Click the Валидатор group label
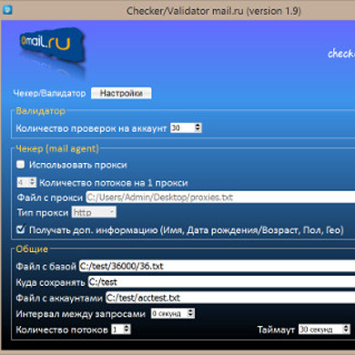The height and width of the screenshot is (355, 355). (x=41, y=111)
